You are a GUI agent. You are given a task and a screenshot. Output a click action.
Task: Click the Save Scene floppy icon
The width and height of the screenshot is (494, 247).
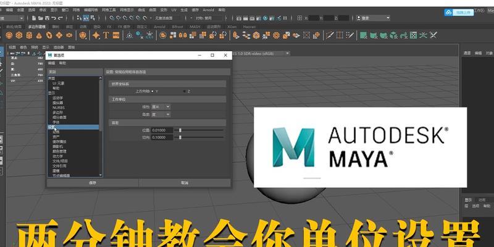tap(48, 19)
